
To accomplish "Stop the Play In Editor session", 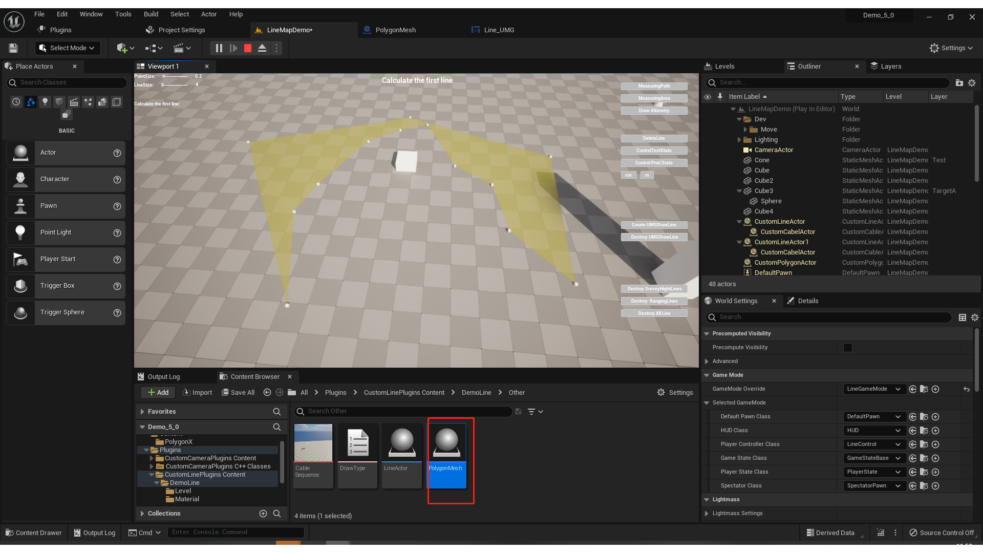I will point(247,48).
